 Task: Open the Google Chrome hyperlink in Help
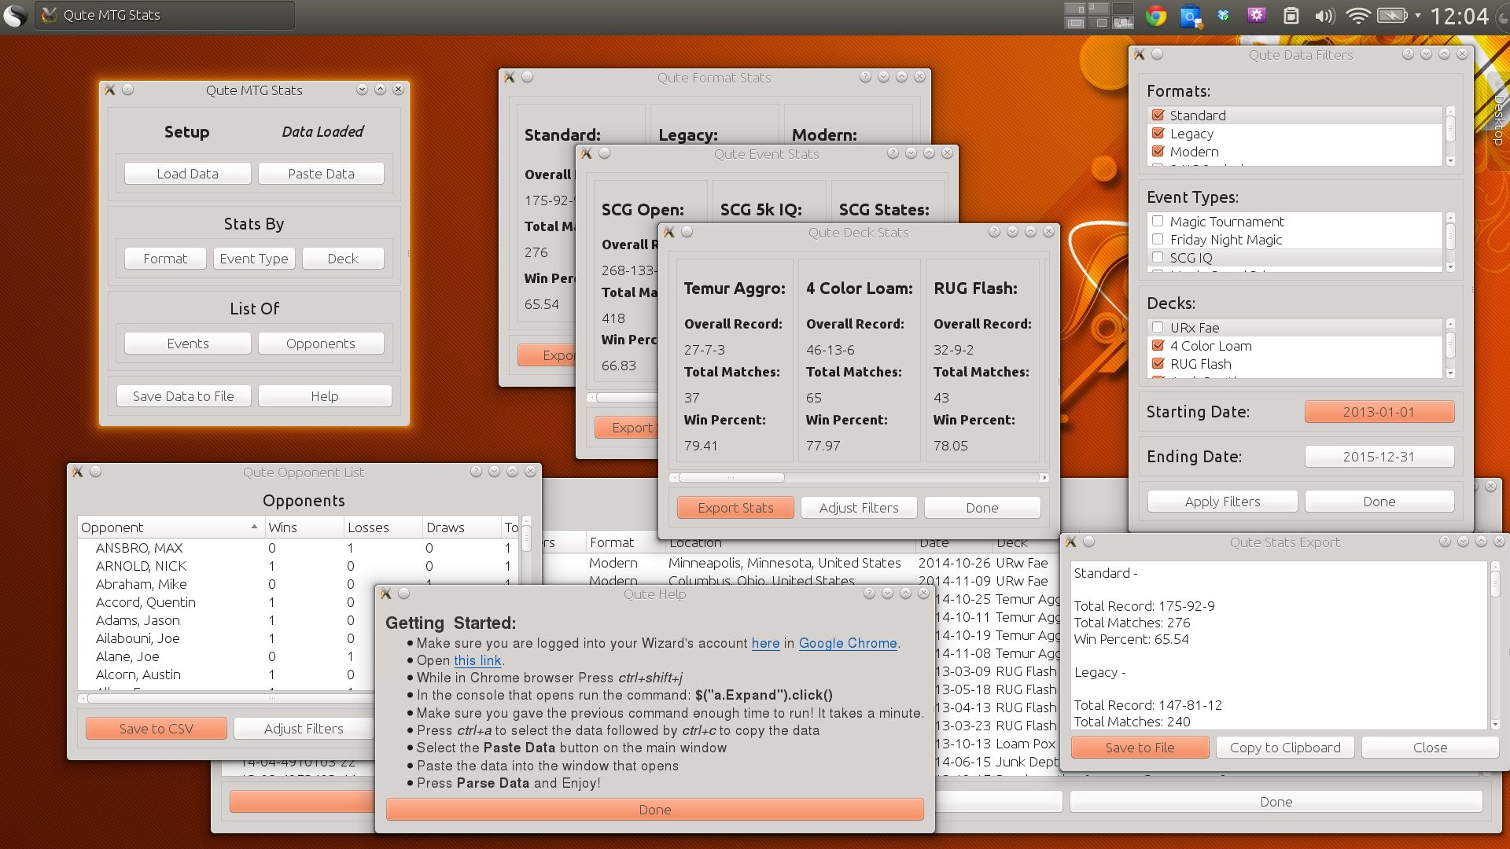click(x=848, y=643)
